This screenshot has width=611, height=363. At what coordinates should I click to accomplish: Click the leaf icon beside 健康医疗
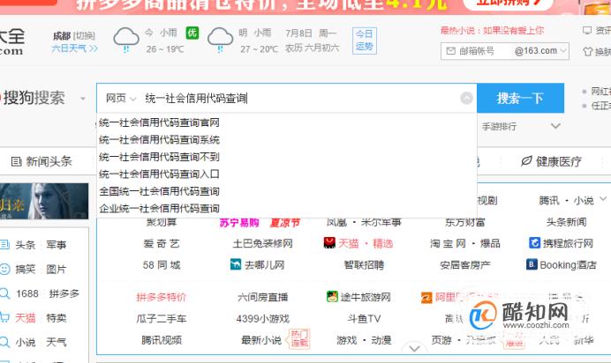click(526, 161)
